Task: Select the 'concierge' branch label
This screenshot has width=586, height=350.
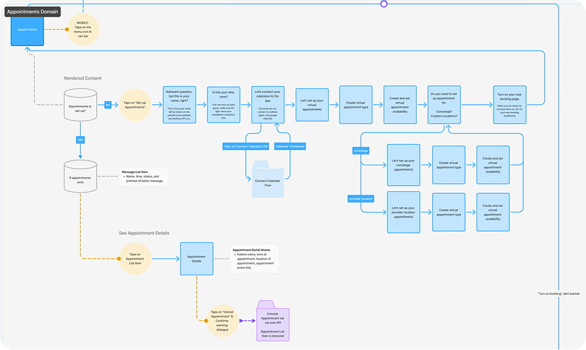Action: [x=361, y=151]
